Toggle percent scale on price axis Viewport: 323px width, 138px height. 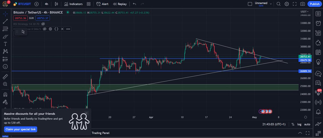(293, 124)
